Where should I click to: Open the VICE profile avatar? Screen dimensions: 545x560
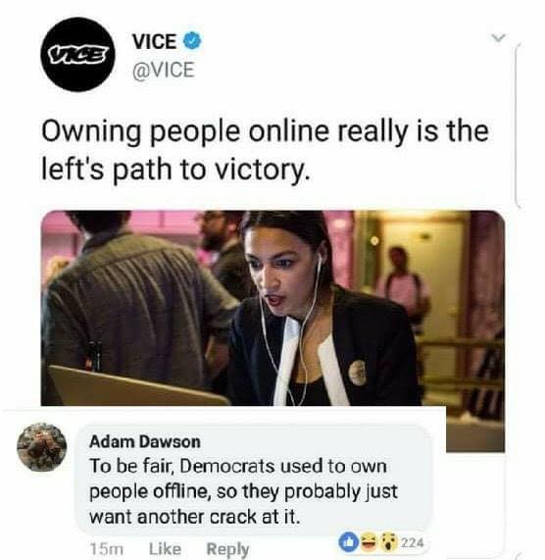[77, 55]
